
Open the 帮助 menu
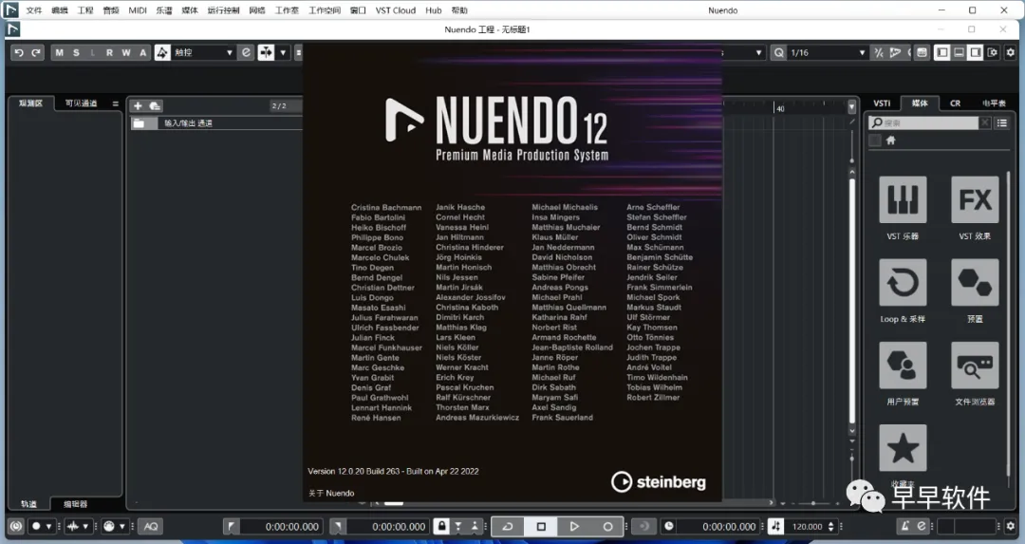pyautogui.click(x=459, y=10)
